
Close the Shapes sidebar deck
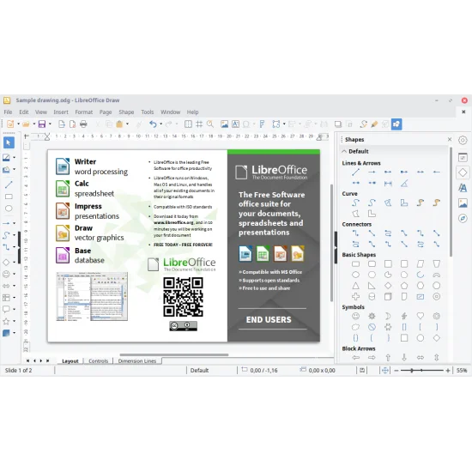pos(450,139)
